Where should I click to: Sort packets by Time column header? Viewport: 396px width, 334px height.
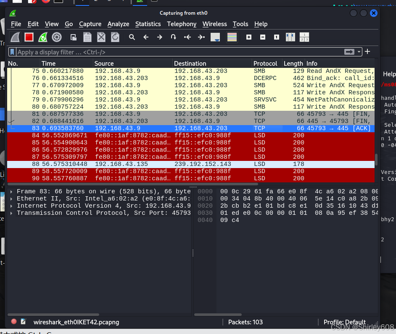(x=67, y=64)
